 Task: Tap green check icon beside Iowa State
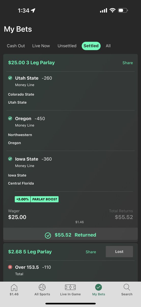(x=10, y=159)
